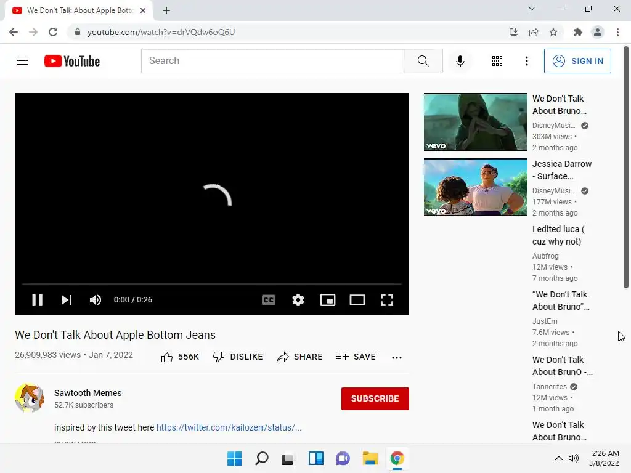Open Tannerites We Don't Talk About BrunO video
Screen dimensions: 631x473
[x=562, y=366]
